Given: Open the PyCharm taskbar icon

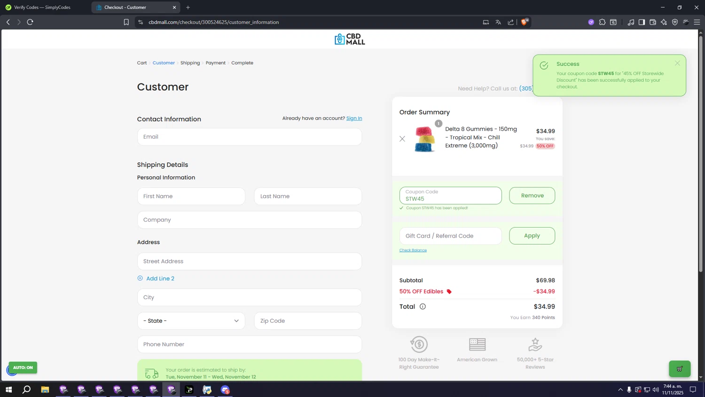Looking at the screenshot, I should click(x=189, y=389).
